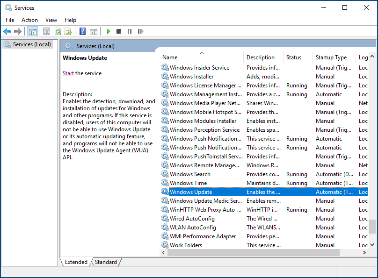
Task: Click the gear icon of Windows Modules Installer row
Action: point(165,121)
